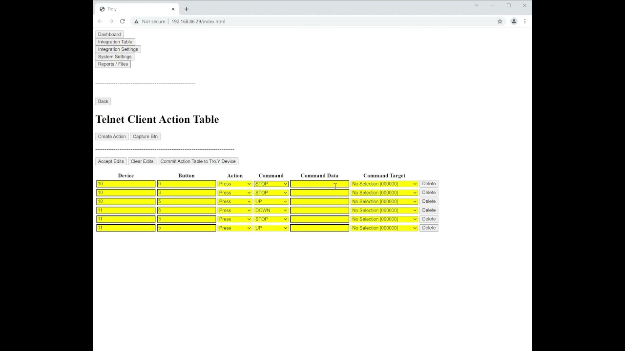Open Reports / Files
The width and height of the screenshot is (625, 351).
(113, 64)
